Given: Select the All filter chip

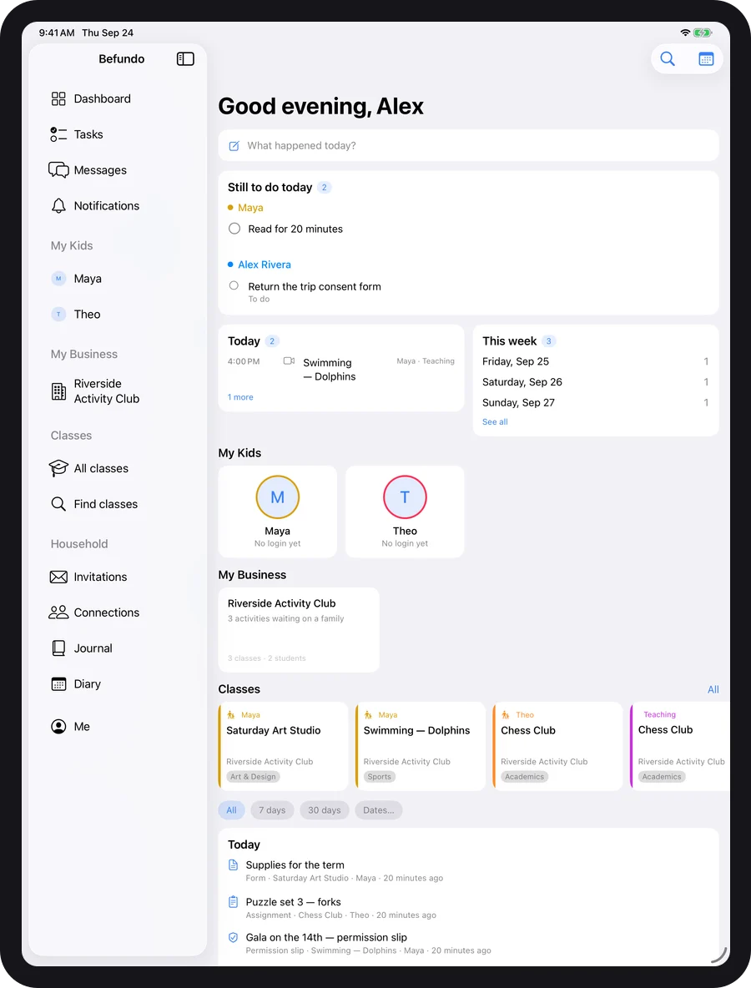Looking at the screenshot, I should coord(231,810).
